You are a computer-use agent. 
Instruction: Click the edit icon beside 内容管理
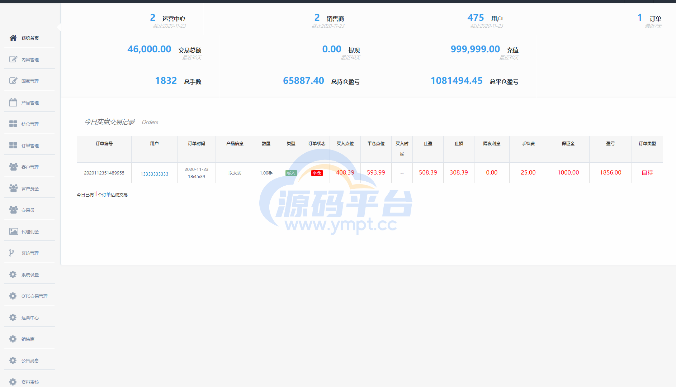click(x=13, y=59)
